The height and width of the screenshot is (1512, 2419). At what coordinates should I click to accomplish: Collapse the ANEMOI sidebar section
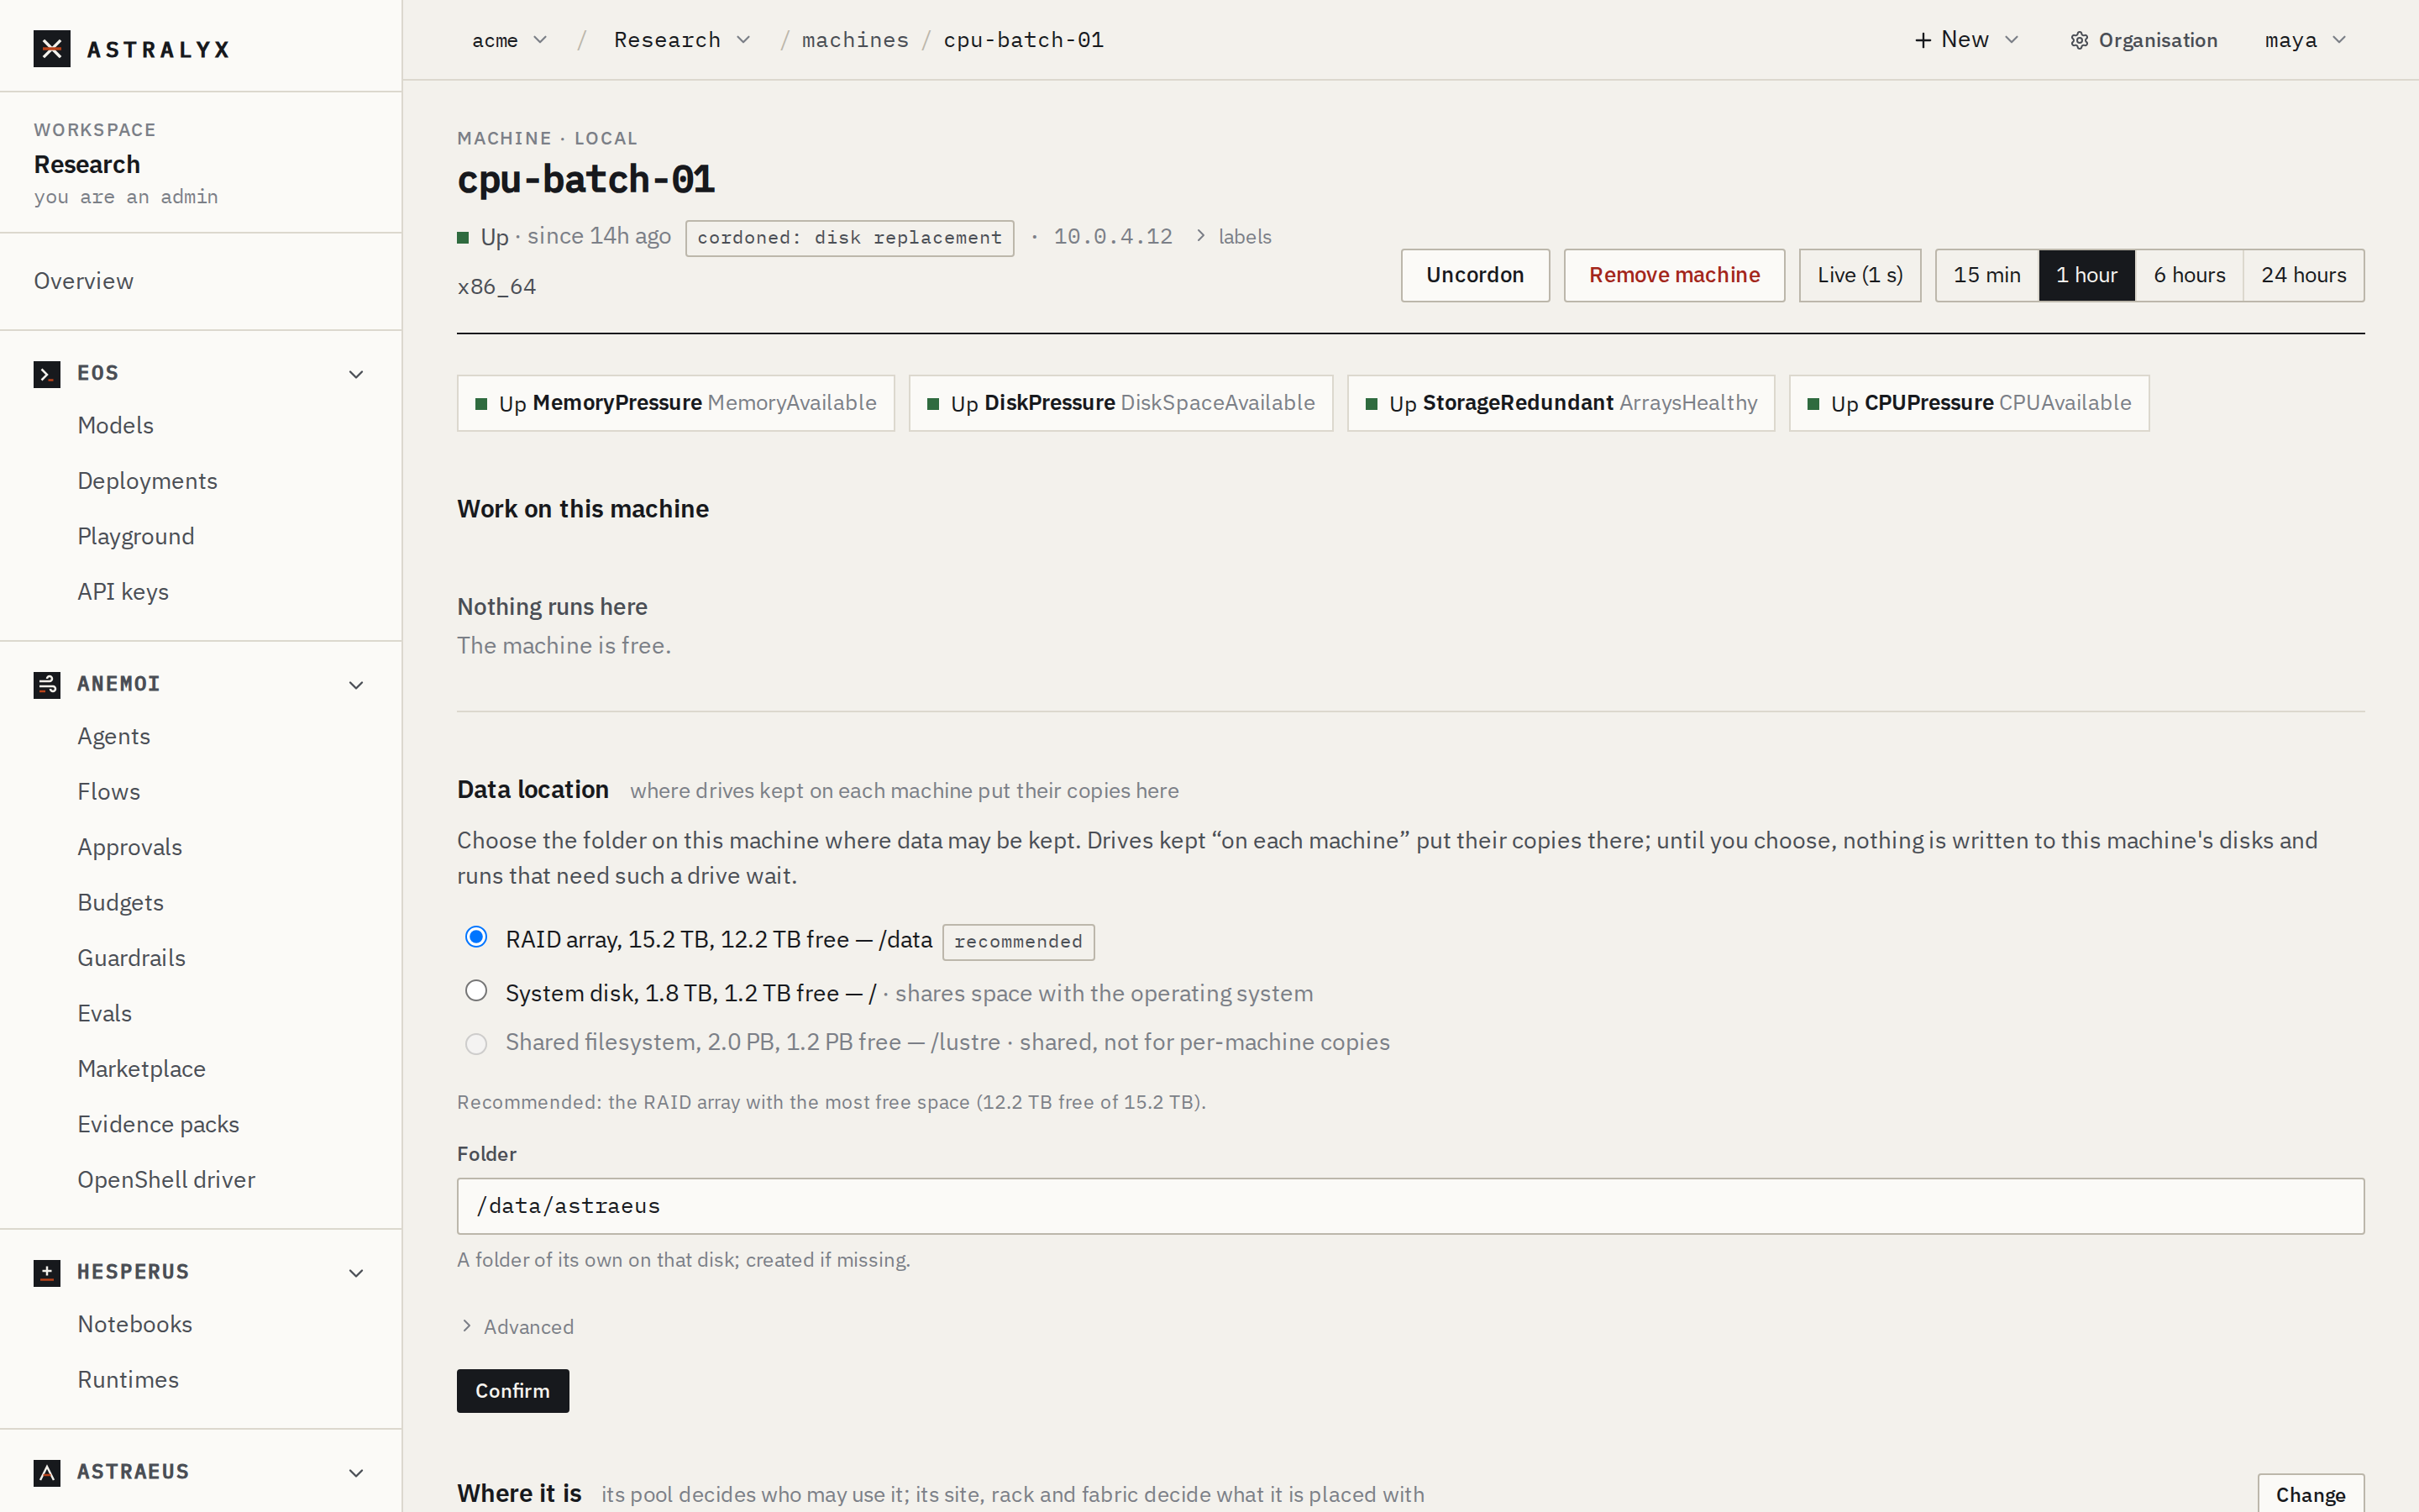tap(356, 685)
